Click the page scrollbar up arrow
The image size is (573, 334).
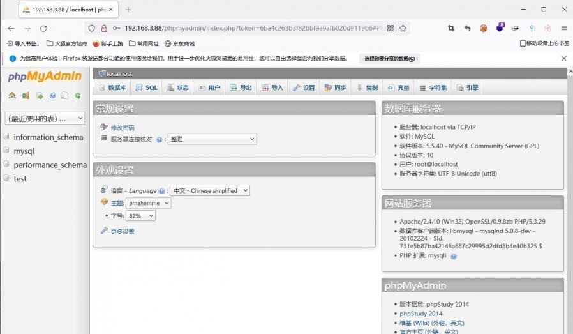tap(570, 72)
